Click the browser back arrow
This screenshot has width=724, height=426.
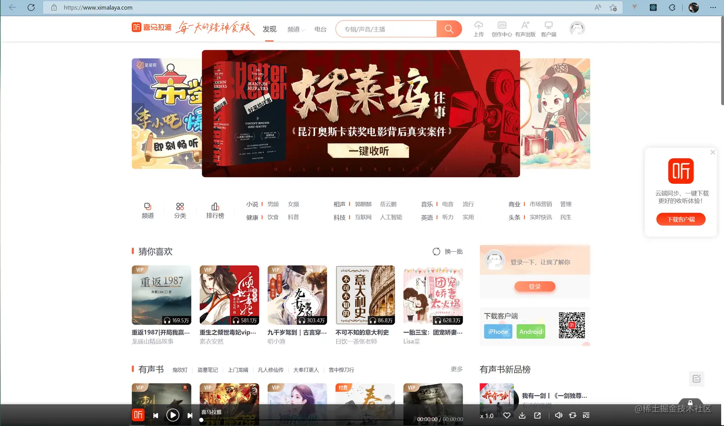coord(12,8)
